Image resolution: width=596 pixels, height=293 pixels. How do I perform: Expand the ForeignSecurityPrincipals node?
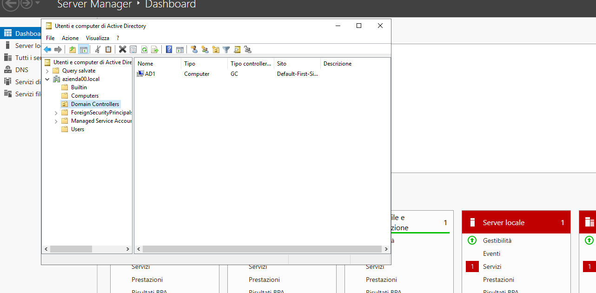coord(56,113)
